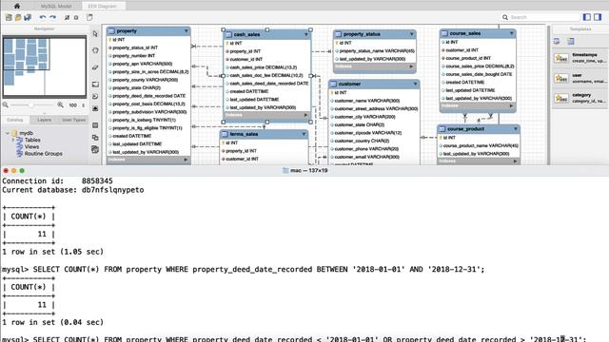Image resolution: width=609 pixels, height=342 pixels.
Task: Expand Indexes section of property table
Action: point(186,160)
